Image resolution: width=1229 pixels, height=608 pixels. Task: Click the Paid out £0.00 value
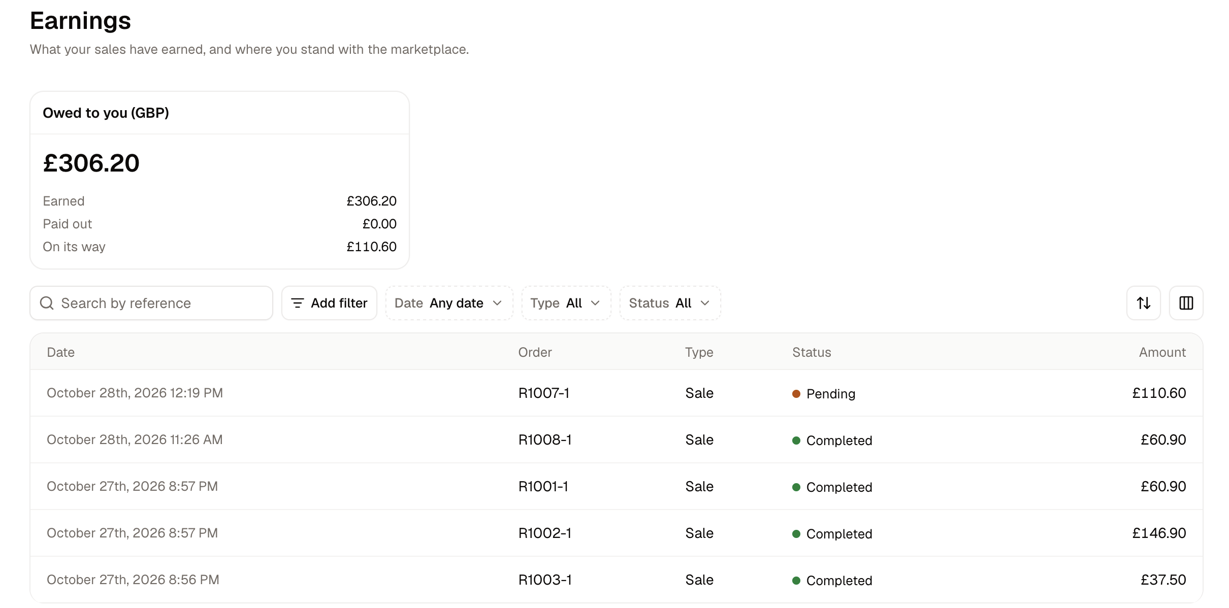click(379, 224)
